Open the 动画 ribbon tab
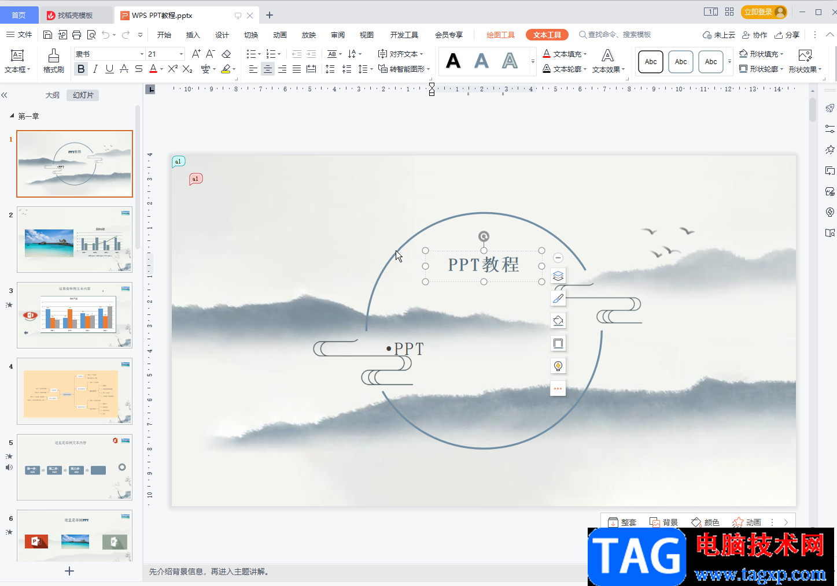Image resolution: width=837 pixels, height=586 pixels. pyautogui.click(x=279, y=35)
